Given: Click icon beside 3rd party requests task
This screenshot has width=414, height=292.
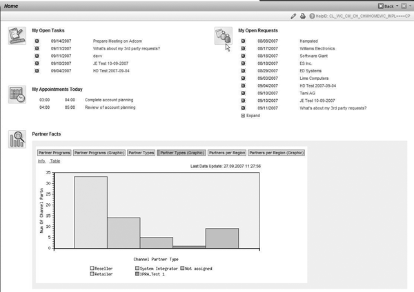Looking at the screenshot, I should tap(37, 48).
